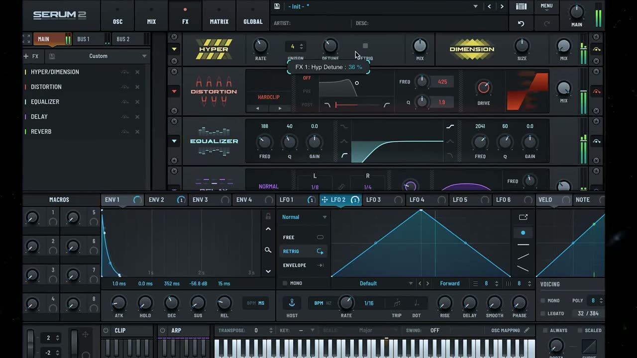The image size is (637, 358).
Task: Enable the SCALED porta checkbox
Action: pyautogui.click(x=580, y=331)
